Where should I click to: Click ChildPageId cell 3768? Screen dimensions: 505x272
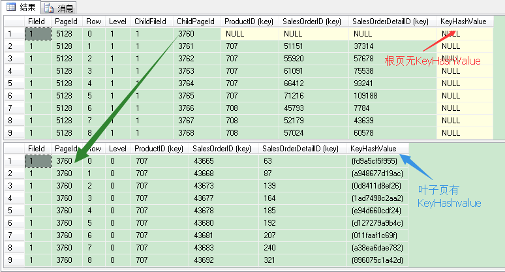click(x=197, y=133)
